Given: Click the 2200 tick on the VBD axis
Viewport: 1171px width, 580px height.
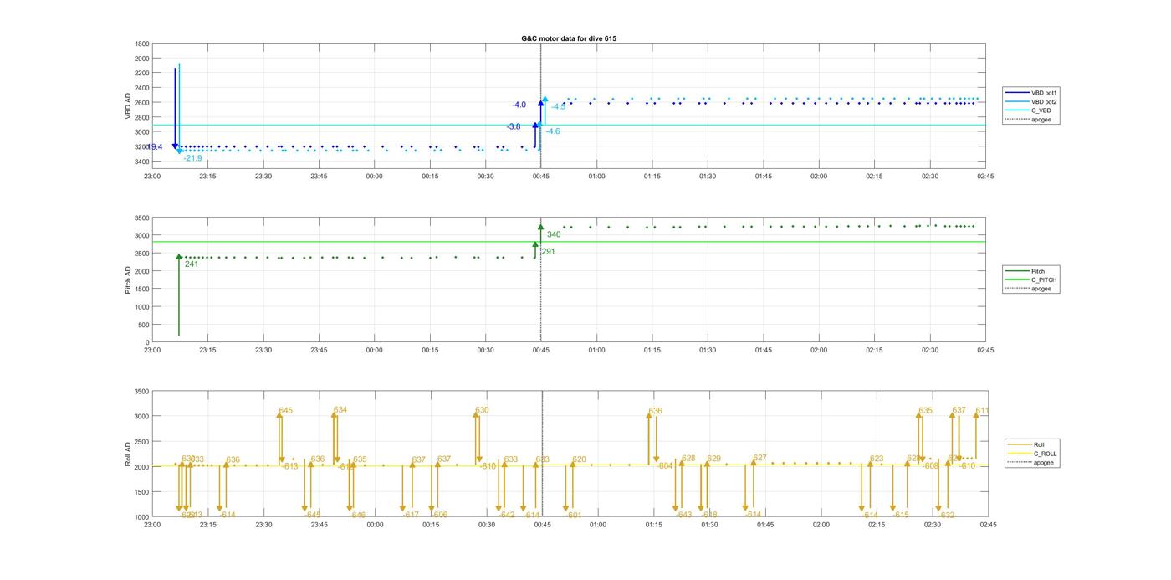Looking at the screenshot, I should pos(142,73).
